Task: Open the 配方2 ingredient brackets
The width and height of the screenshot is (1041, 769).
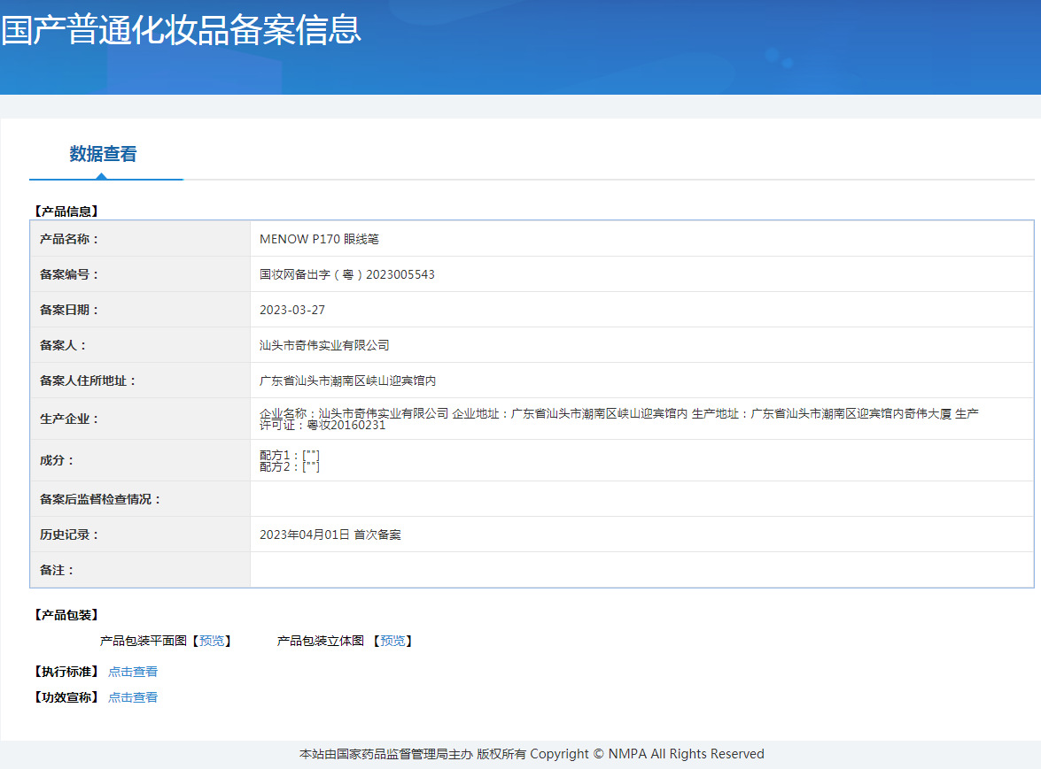Action: point(310,466)
